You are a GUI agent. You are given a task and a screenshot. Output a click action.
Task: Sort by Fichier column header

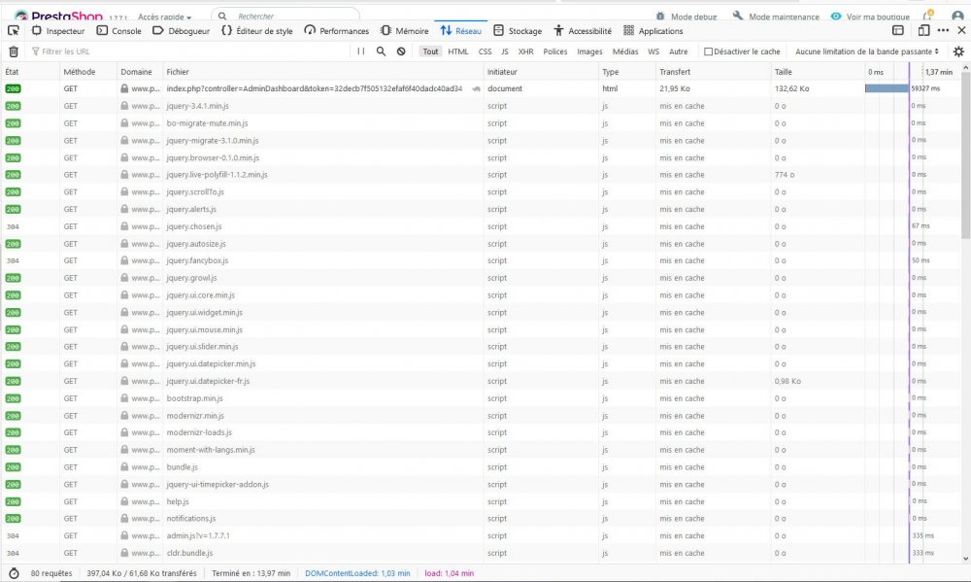pyautogui.click(x=322, y=72)
